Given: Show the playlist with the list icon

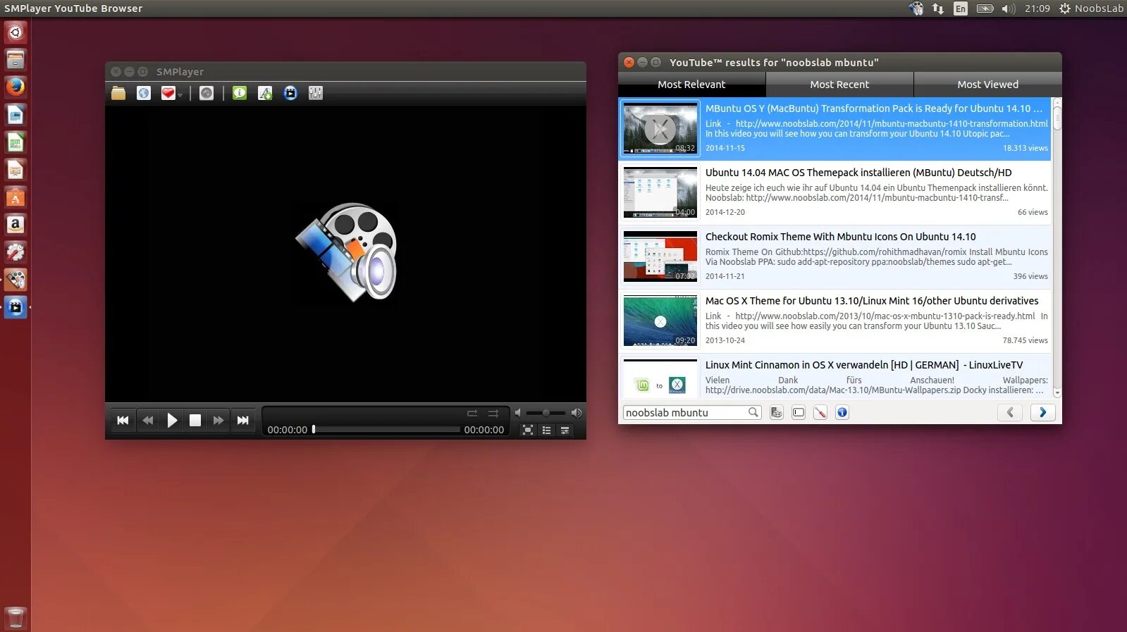Looking at the screenshot, I should click(x=546, y=430).
